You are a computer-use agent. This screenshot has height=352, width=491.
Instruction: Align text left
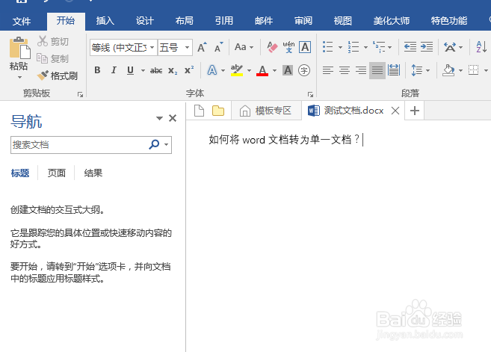coord(328,70)
